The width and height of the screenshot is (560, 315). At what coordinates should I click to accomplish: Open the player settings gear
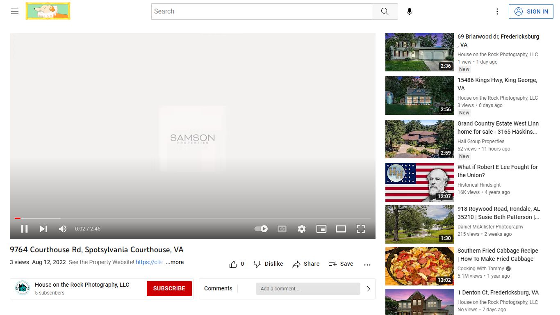point(302,229)
